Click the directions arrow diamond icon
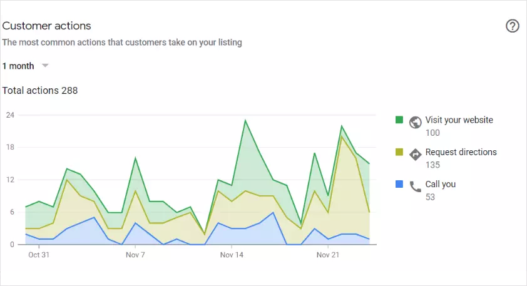The image size is (527, 286). [x=415, y=154]
